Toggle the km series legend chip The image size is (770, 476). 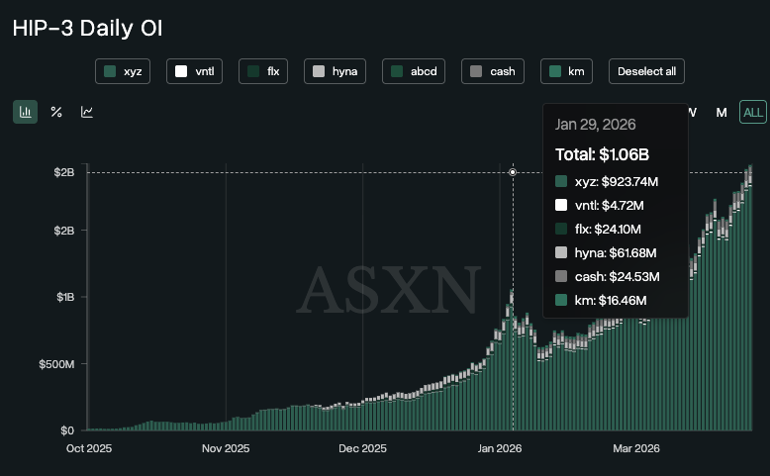[566, 71]
